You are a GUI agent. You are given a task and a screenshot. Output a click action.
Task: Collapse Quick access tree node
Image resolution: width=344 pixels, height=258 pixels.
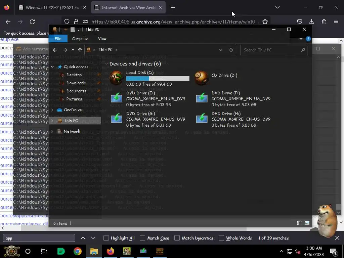coord(52,67)
